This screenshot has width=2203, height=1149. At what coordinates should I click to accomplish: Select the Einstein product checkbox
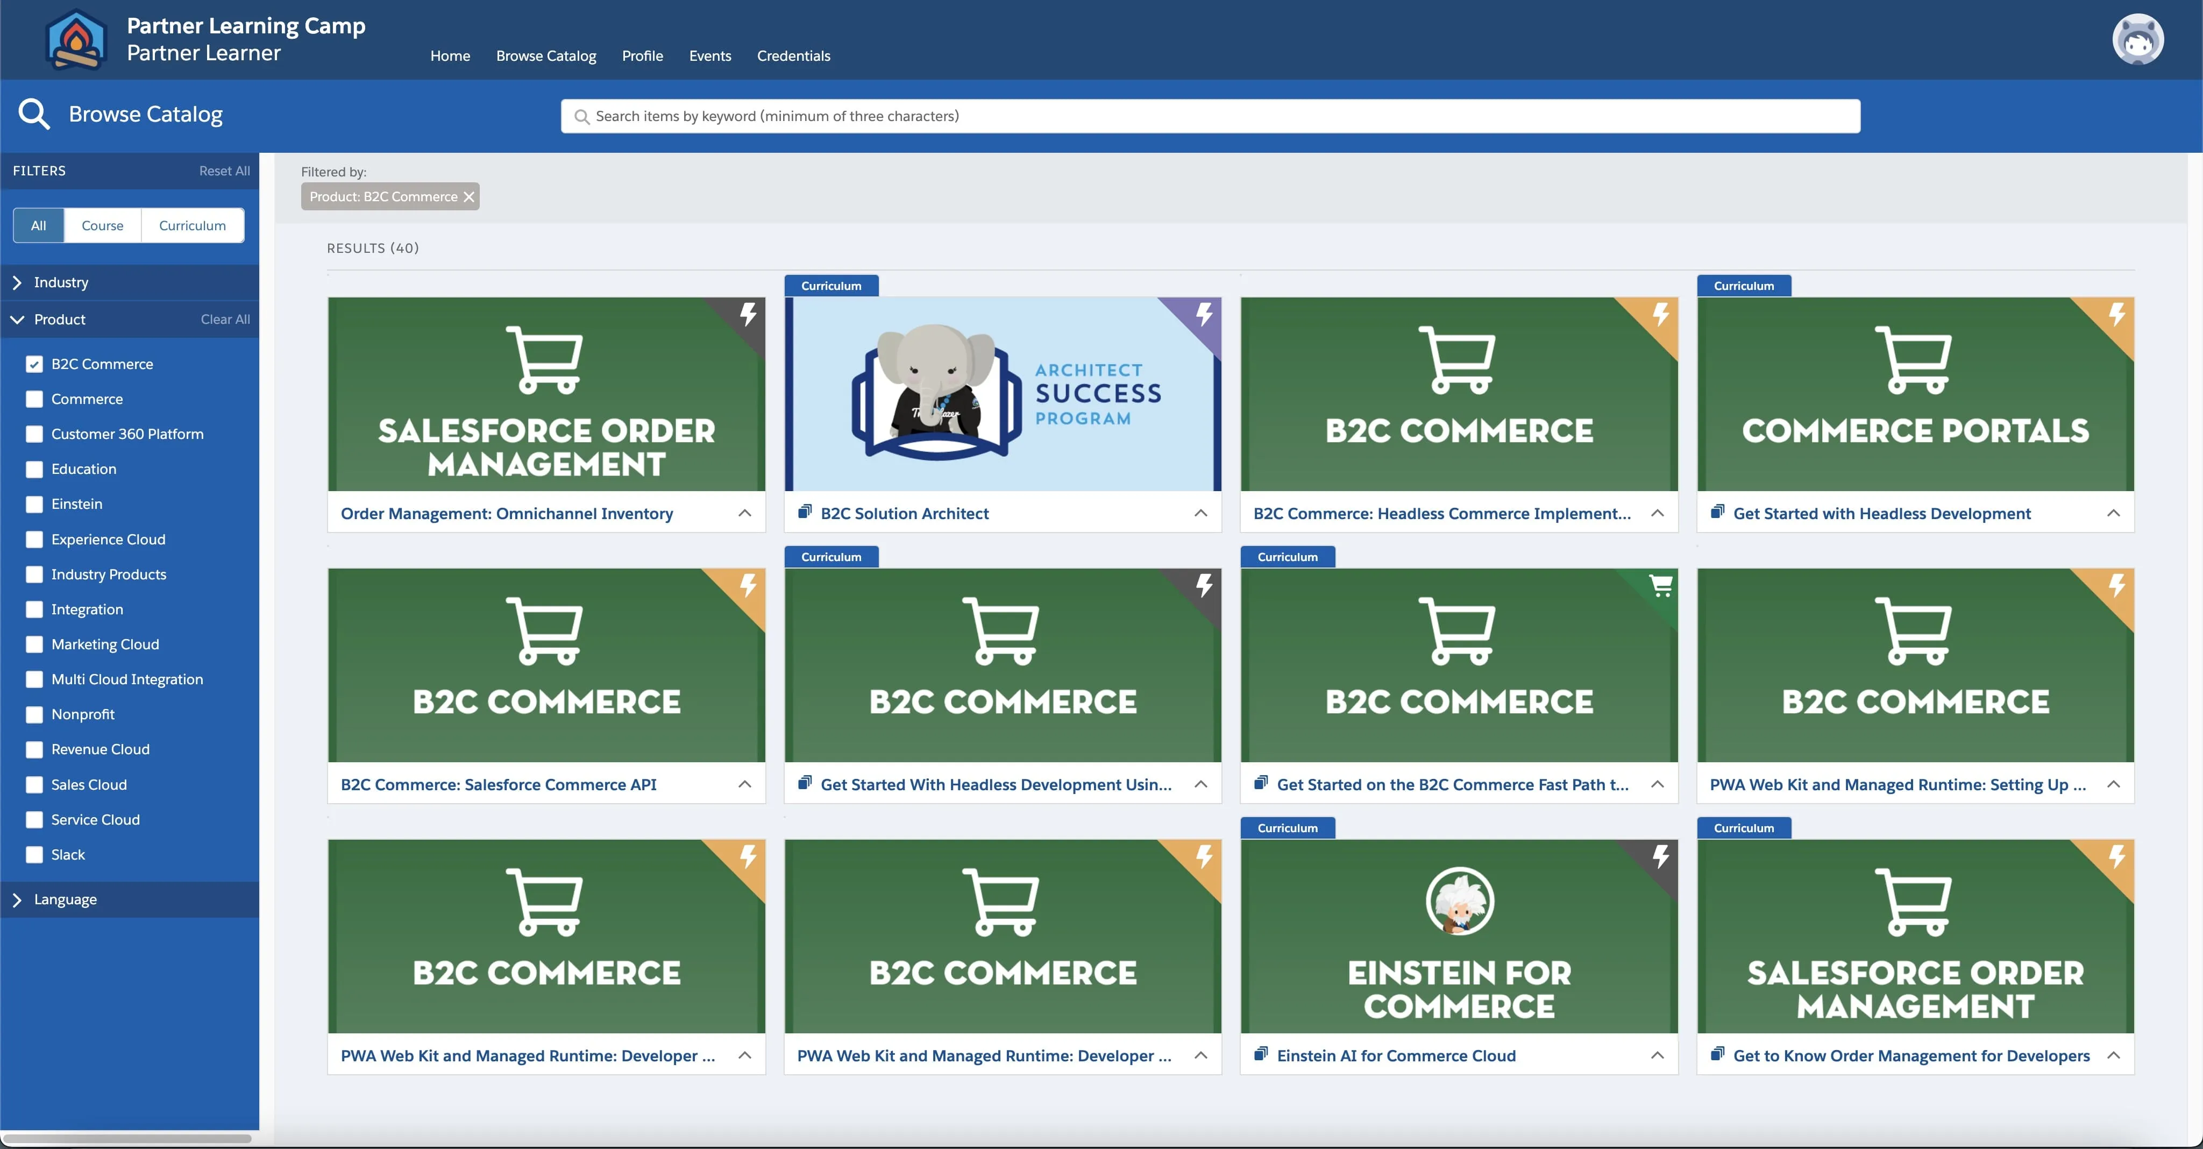pyautogui.click(x=34, y=504)
